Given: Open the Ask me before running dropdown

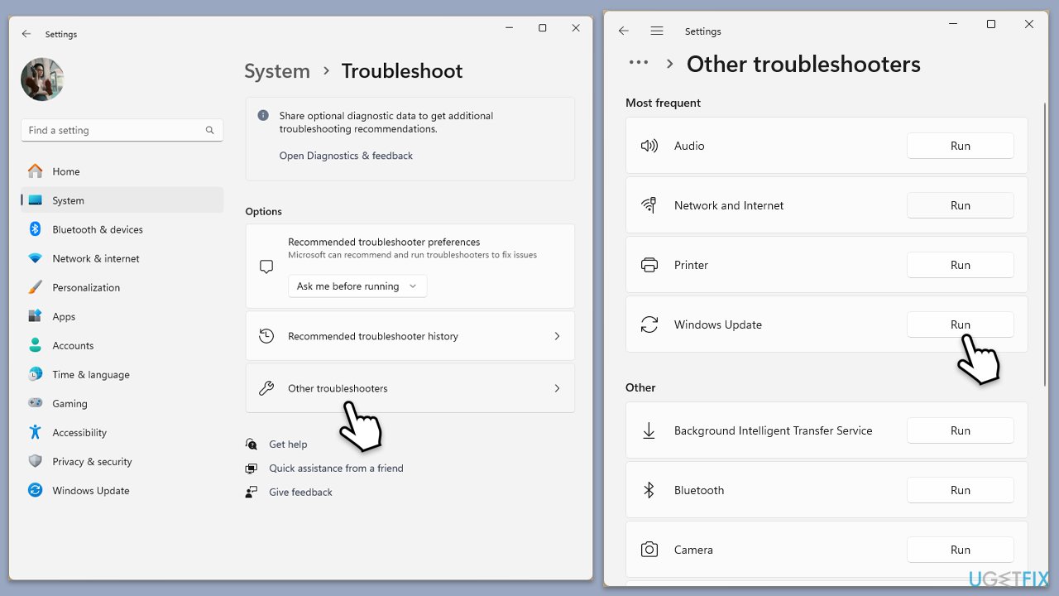Looking at the screenshot, I should click(x=357, y=286).
